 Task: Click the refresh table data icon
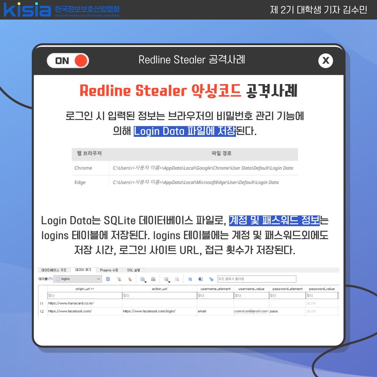tap(108, 279)
